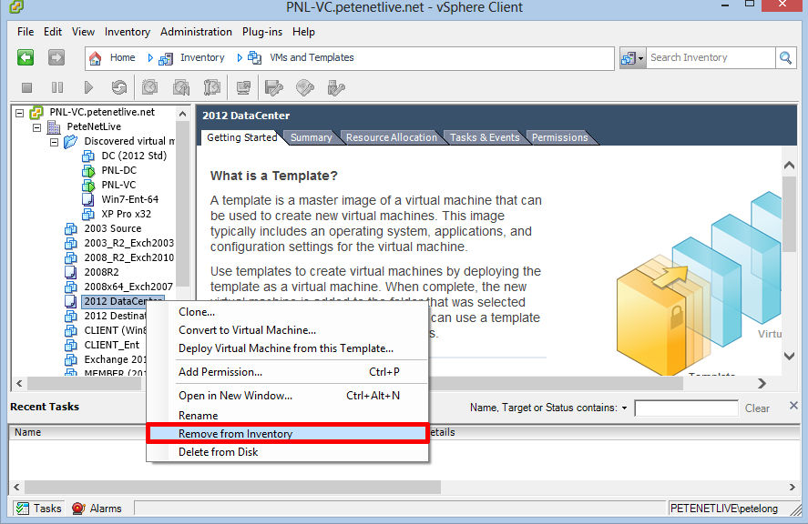This screenshot has width=808, height=524.
Task: Expand the Inventory breadcrumb arrow
Action: 150,57
